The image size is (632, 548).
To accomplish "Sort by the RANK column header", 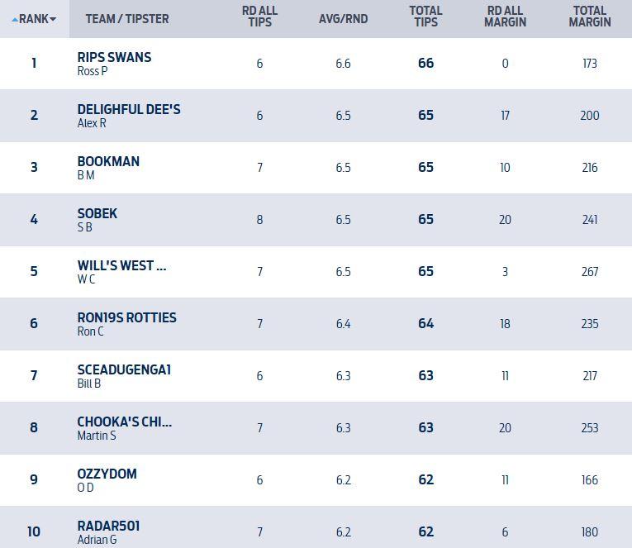I will coord(33,19).
